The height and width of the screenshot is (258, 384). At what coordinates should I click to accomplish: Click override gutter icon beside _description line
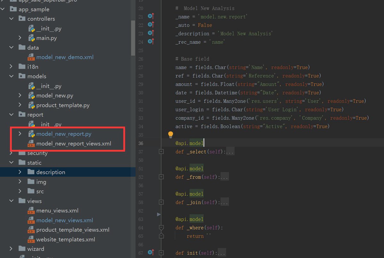(151, 33)
